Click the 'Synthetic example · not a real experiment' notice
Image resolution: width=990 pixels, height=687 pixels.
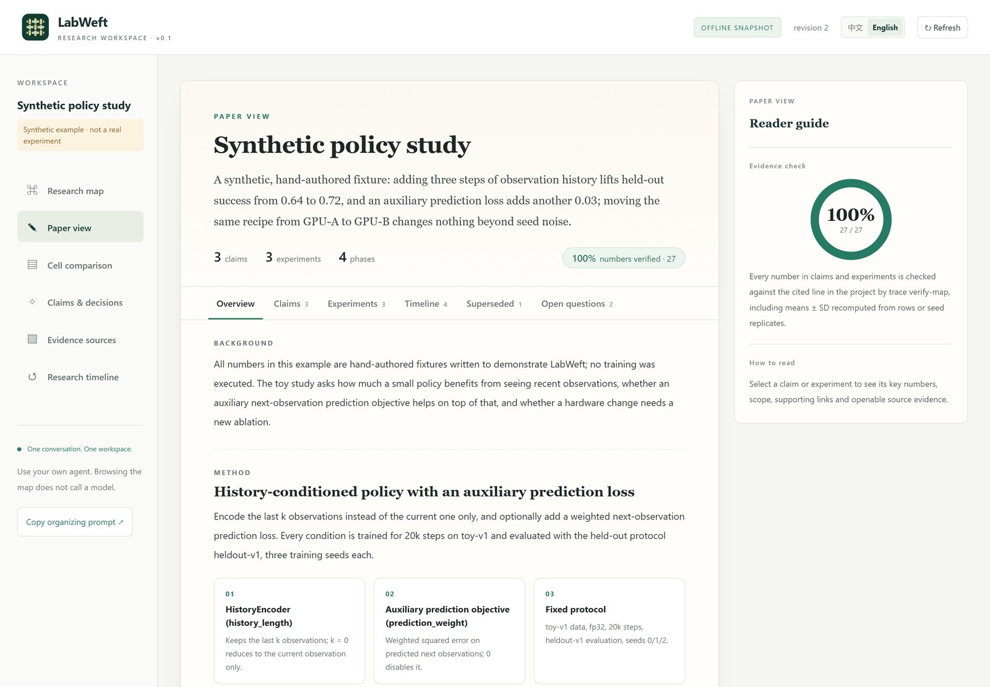pyautogui.click(x=80, y=135)
